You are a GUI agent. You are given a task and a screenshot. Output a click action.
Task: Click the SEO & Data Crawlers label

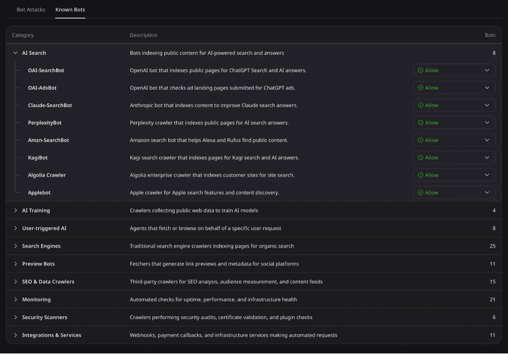click(48, 281)
